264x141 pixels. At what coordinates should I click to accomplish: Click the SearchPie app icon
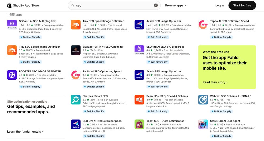139,99
